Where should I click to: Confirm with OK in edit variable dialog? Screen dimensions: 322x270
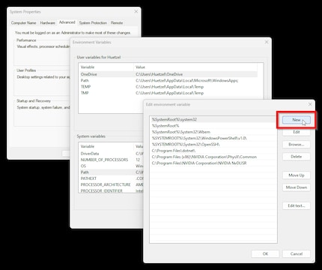click(265, 253)
